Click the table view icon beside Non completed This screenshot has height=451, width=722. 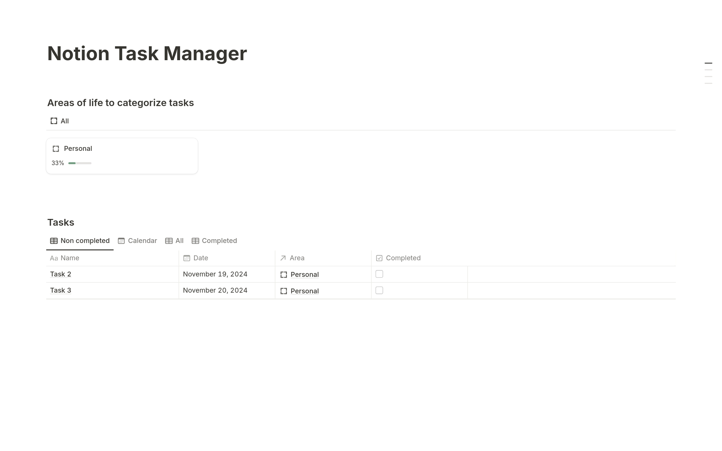pyautogui.click(x=53, y=241)
